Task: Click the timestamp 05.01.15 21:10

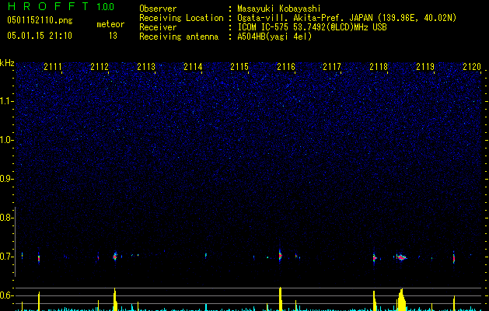Action: pos(40,36)
